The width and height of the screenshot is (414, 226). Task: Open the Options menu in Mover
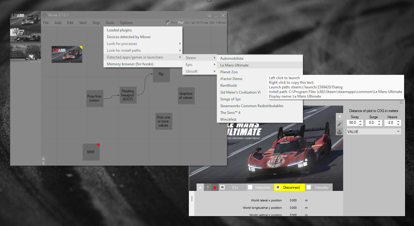(x=126, y=23)
